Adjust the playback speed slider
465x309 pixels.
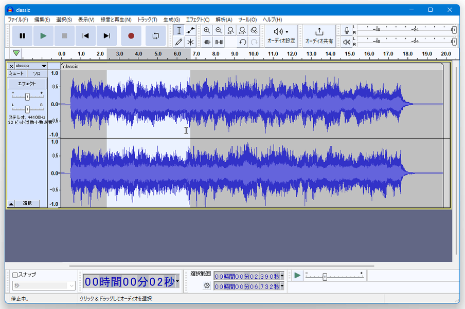[x=325, y=277]
